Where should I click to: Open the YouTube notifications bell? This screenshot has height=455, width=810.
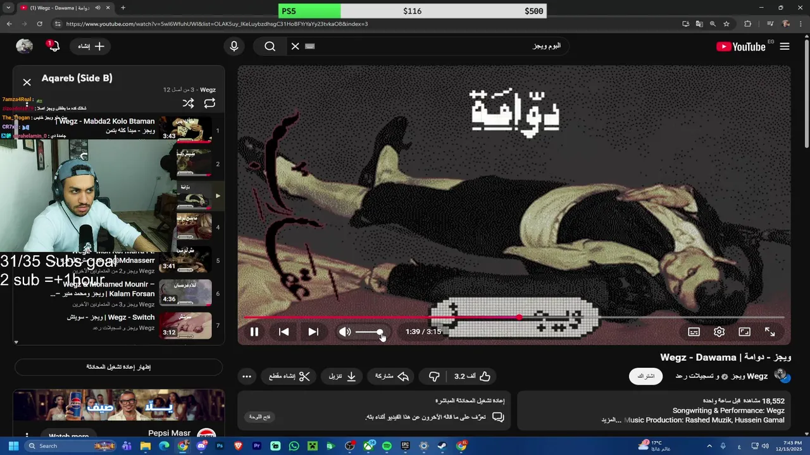53,46
